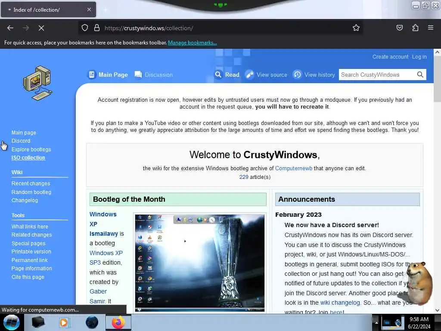Image resolution: width=441 pixels, height=331 pixels.
Task: Go to Main page in sidebar
Action: [24, 133]
